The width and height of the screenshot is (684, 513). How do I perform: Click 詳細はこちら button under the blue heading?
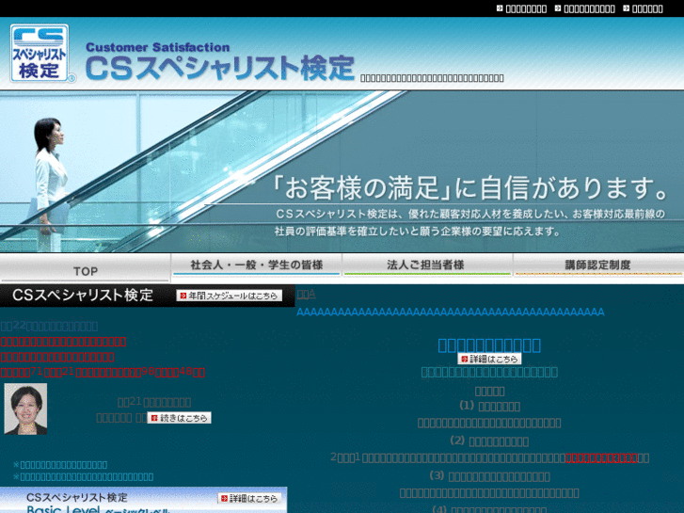click(489, 359)
